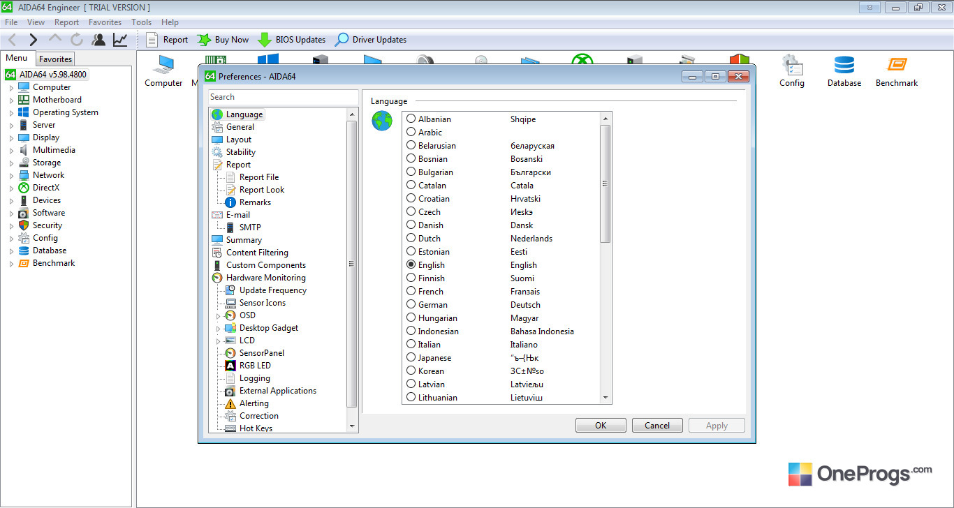Select DirectX in the sidebar tree
The height and width of the screenshot is (508, 954).
point(46,188)
